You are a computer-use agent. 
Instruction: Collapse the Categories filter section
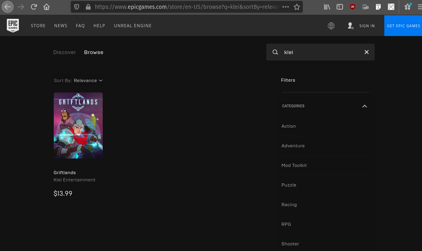pyautogui.click(x=364, y=106)
